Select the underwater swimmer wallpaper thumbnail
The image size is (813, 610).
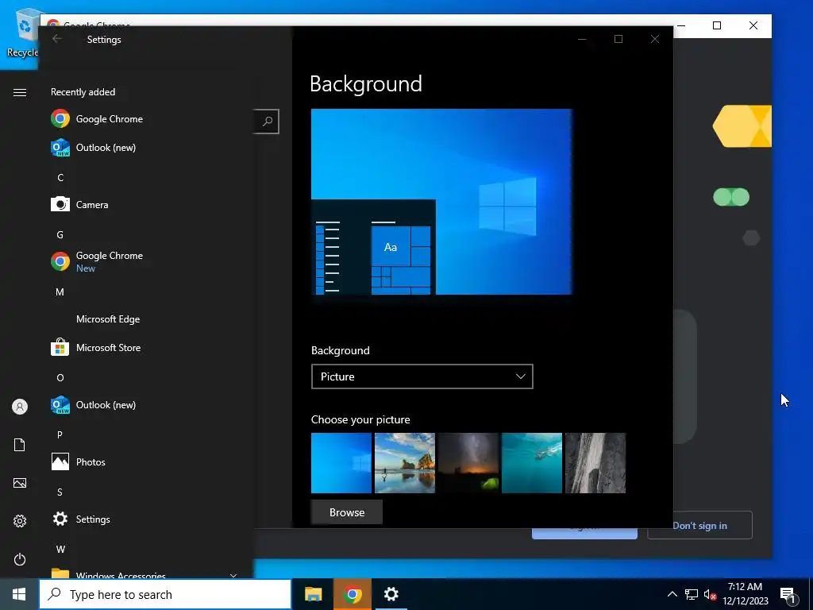tap(532, 463)
